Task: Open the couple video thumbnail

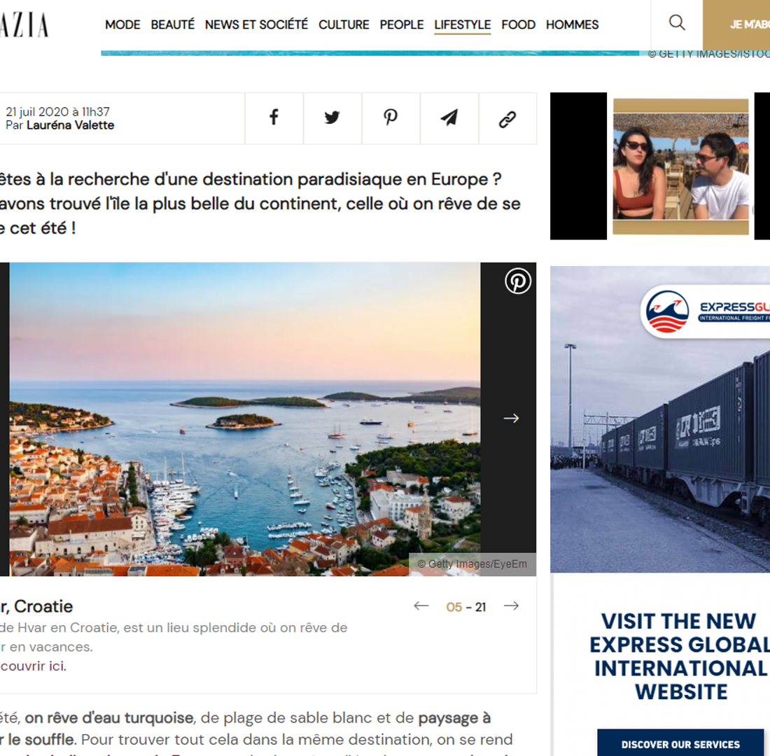Action: coord(680,167)
